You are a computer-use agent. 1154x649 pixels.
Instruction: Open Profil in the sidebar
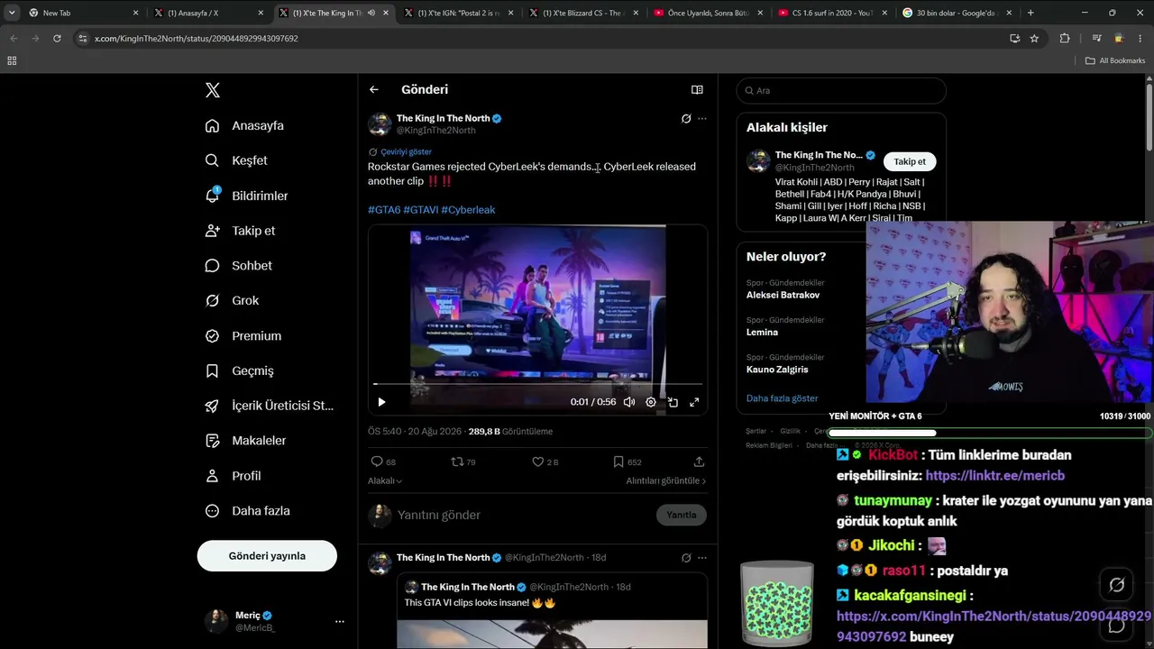233,476
